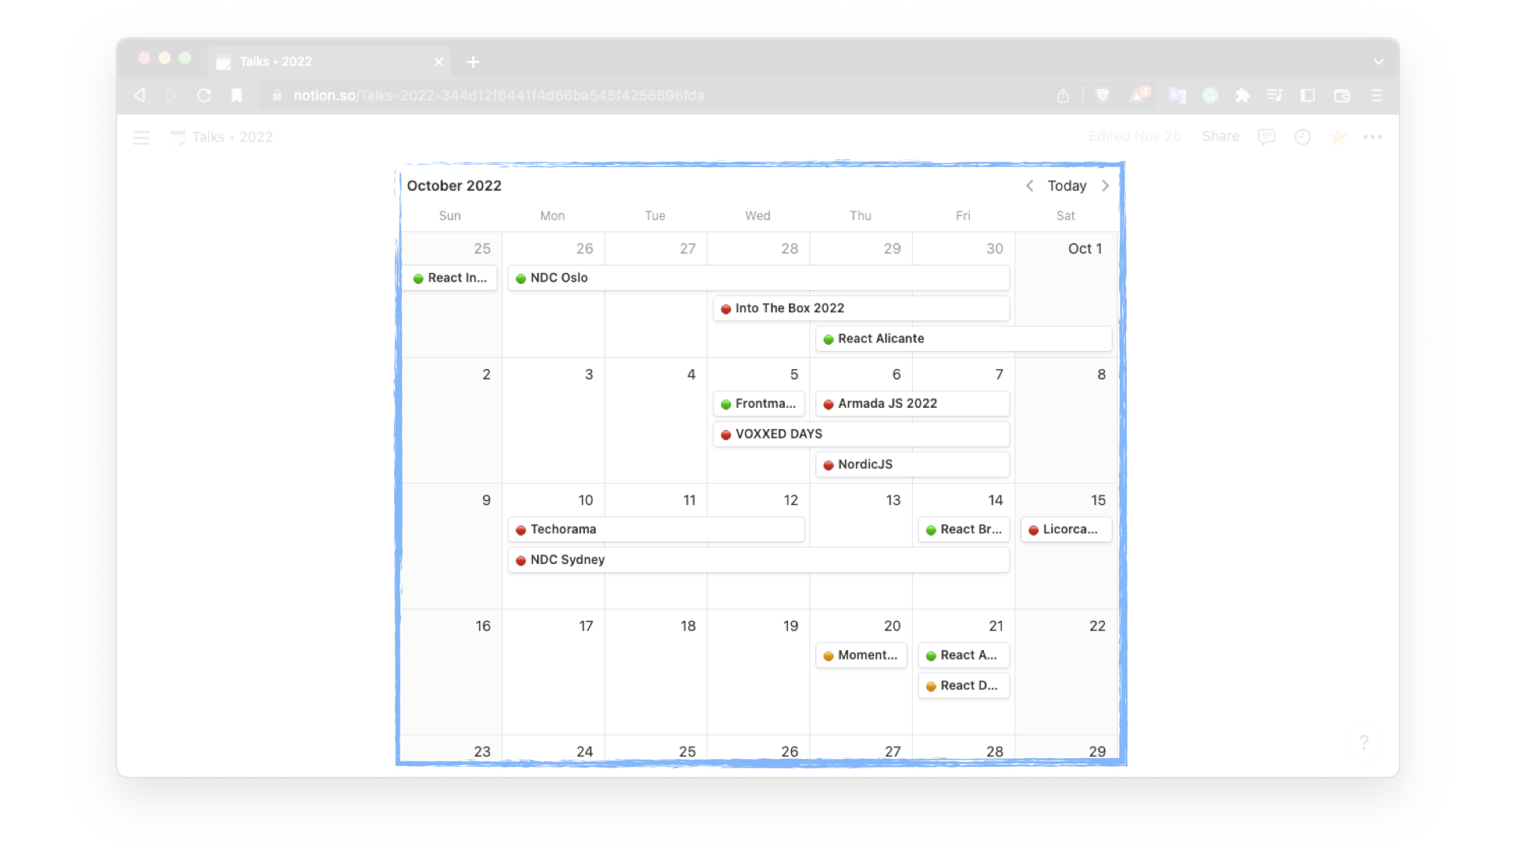Open the Into The Box 2022 event
The width and height of the screenshot is (1516, 852).
[x=861, y=308]
